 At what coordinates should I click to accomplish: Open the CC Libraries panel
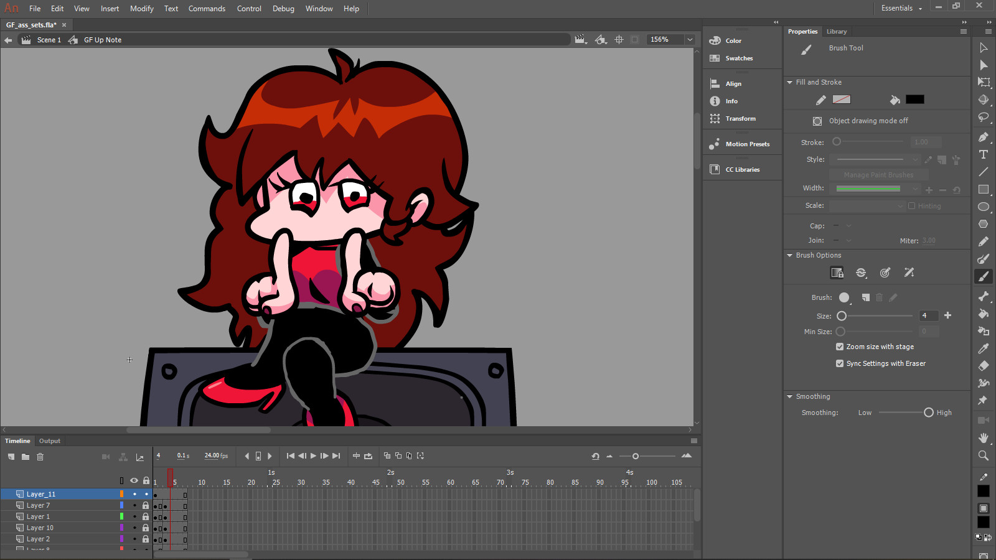point(742,169)
